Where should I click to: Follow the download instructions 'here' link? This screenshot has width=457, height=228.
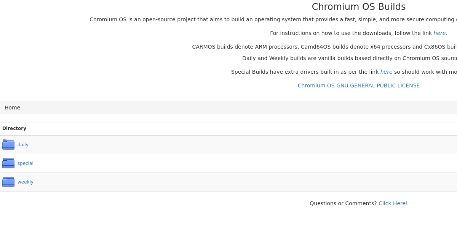coord(440,33)
